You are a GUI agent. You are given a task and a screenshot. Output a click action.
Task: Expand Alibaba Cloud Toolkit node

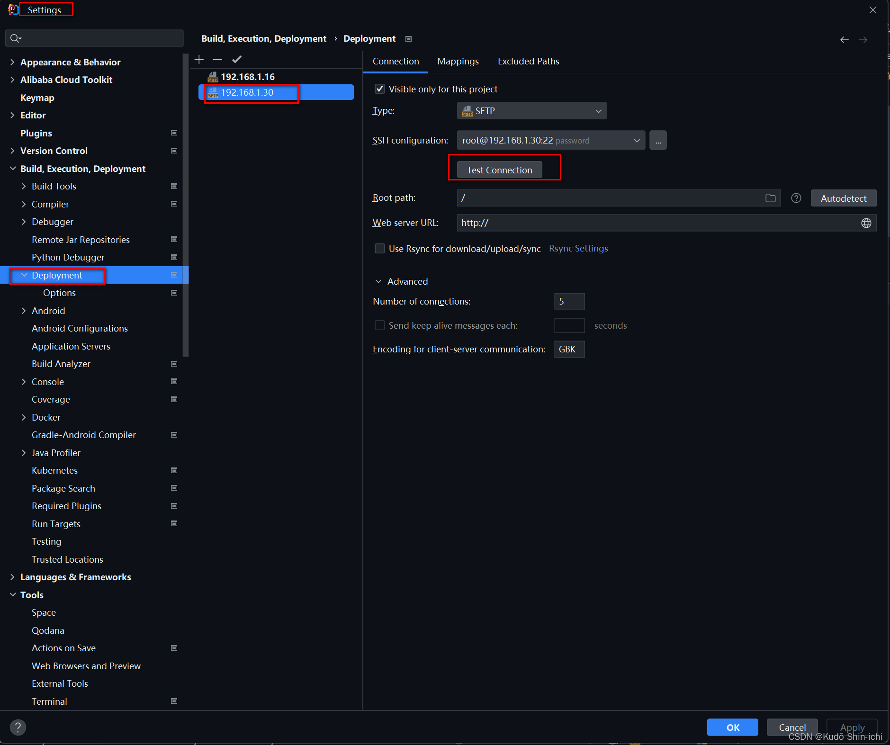[x=12, y=80]
